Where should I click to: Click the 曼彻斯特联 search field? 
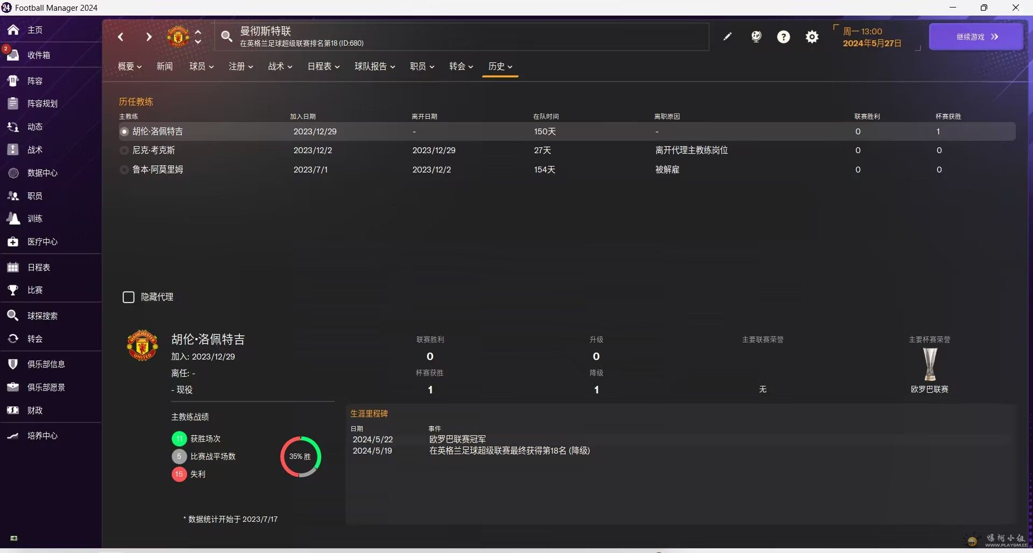(x=462, y=37)
